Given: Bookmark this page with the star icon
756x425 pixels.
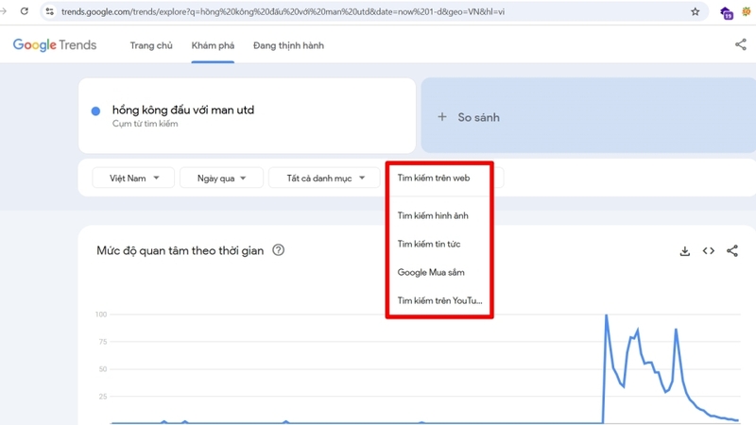Looking at the screenshot, I should point(695,11).
